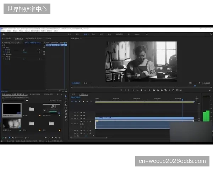213x170 pixels.
Task: Step back one frame
Action: tap(138, 90)
